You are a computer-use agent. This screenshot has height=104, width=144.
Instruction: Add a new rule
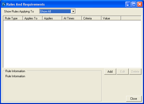[110, 72]
